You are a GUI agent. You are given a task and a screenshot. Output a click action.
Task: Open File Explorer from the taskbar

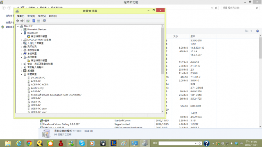click(8, 143)
